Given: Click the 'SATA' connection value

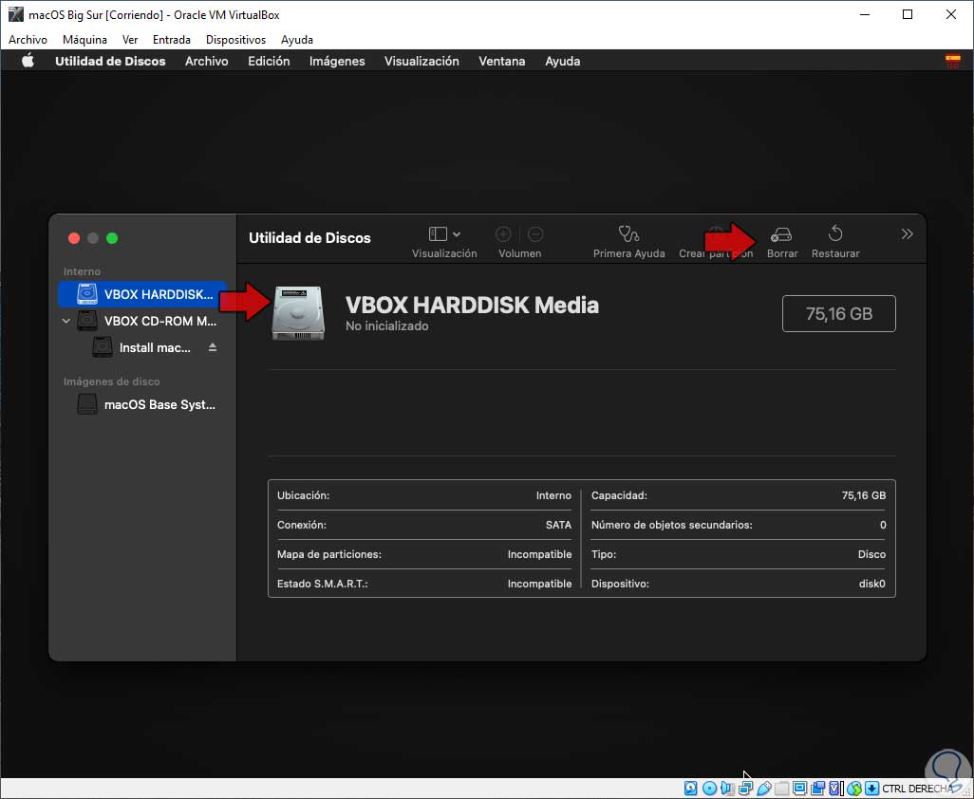Looking at the screenshot, I should pos(558,525).
